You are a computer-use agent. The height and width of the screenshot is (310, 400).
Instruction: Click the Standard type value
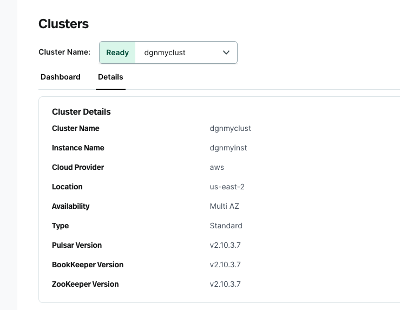pyautogui.click(x=226, y=226)
